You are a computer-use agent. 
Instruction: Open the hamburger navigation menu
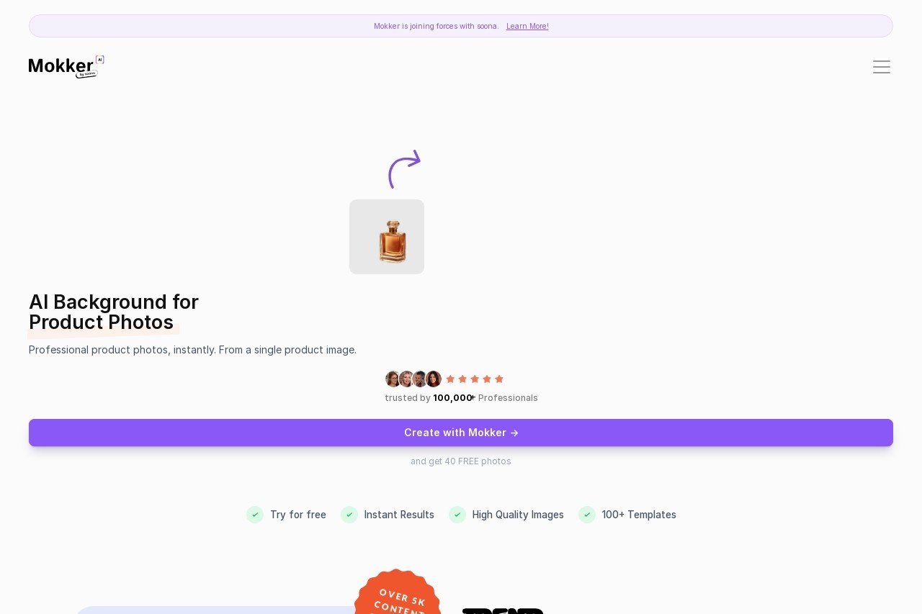[882, 67]
